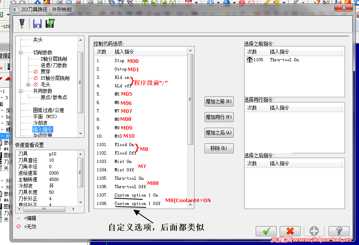The height and width of the screenshot is (245, 359).
Task: Select row 1107 Custom option 1 On
Action: (x=140, y=195)
